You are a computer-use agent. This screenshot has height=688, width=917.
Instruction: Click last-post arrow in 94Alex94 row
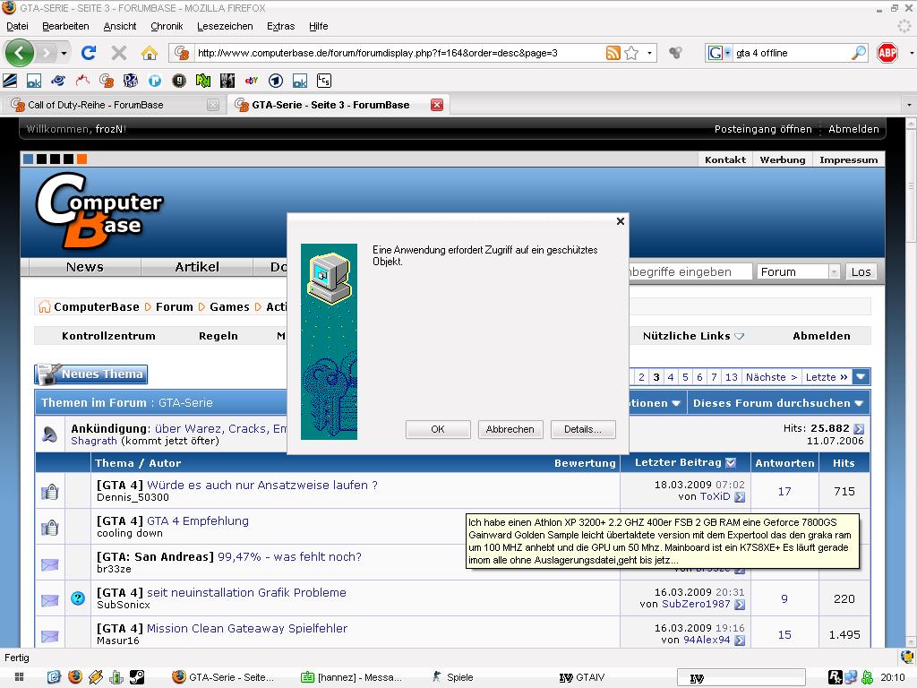coord(740,640)
